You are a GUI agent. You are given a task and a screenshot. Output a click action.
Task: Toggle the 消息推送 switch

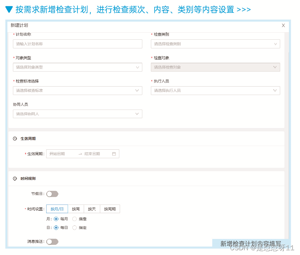(x=52, y=242)
